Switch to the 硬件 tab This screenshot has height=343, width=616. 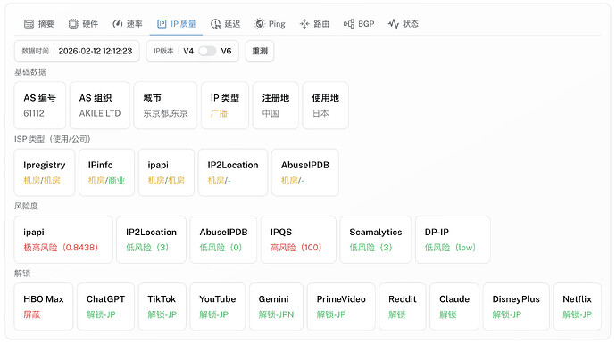pyautogui.click(x=83, y=24)
